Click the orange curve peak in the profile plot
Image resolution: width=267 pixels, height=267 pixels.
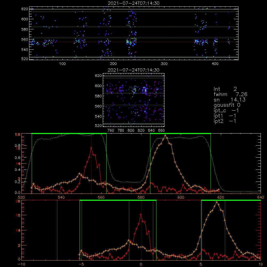(165, 136)
